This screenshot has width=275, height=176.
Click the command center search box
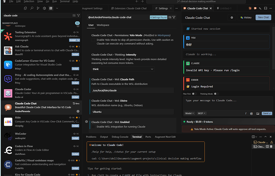point(196,2)
